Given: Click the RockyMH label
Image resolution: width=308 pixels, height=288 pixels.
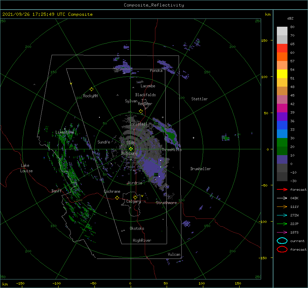Looking at the screenshot, I should 90,96.
